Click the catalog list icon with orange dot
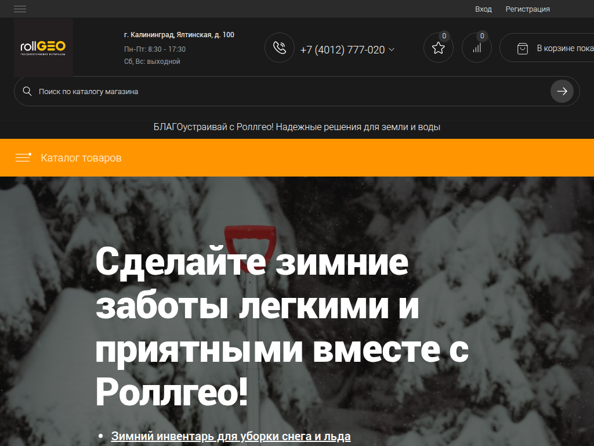 point(23,157)
